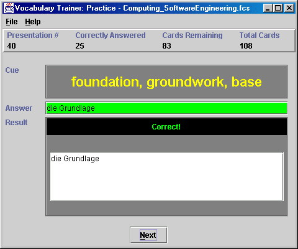Click the Vocabulary Trainer app icon in title bar

[9, 8]
